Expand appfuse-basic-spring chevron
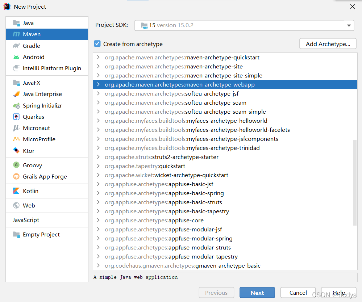 pos(98,193)
